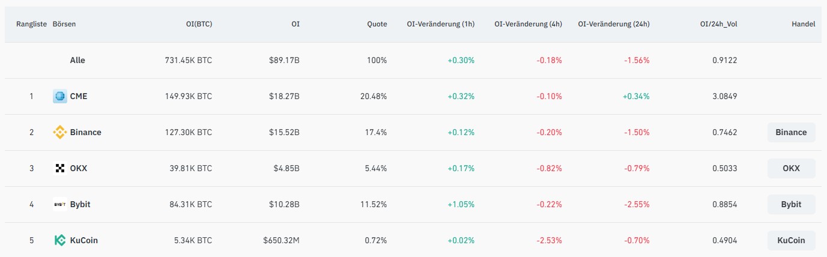Select the CME exchange name

tap(79, 96)
